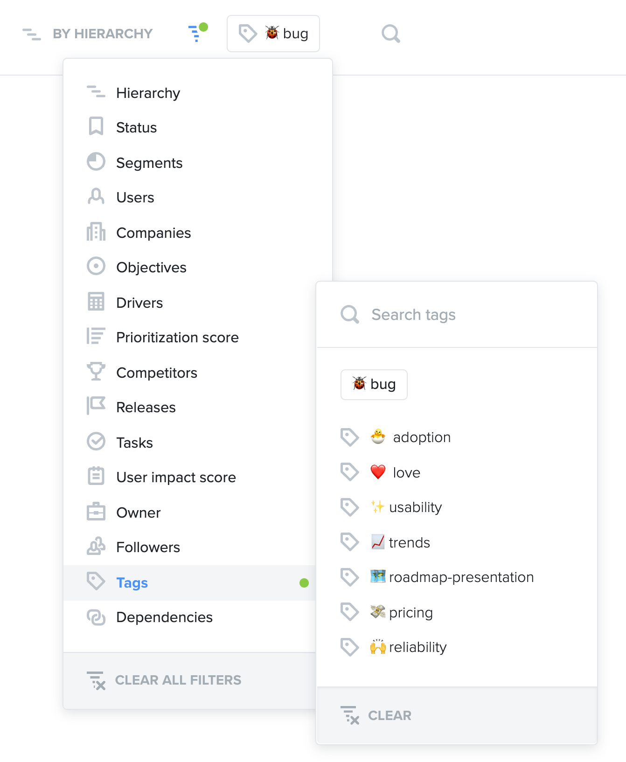
Task: Click the Segments pie icon
Action: pos(96,162)
